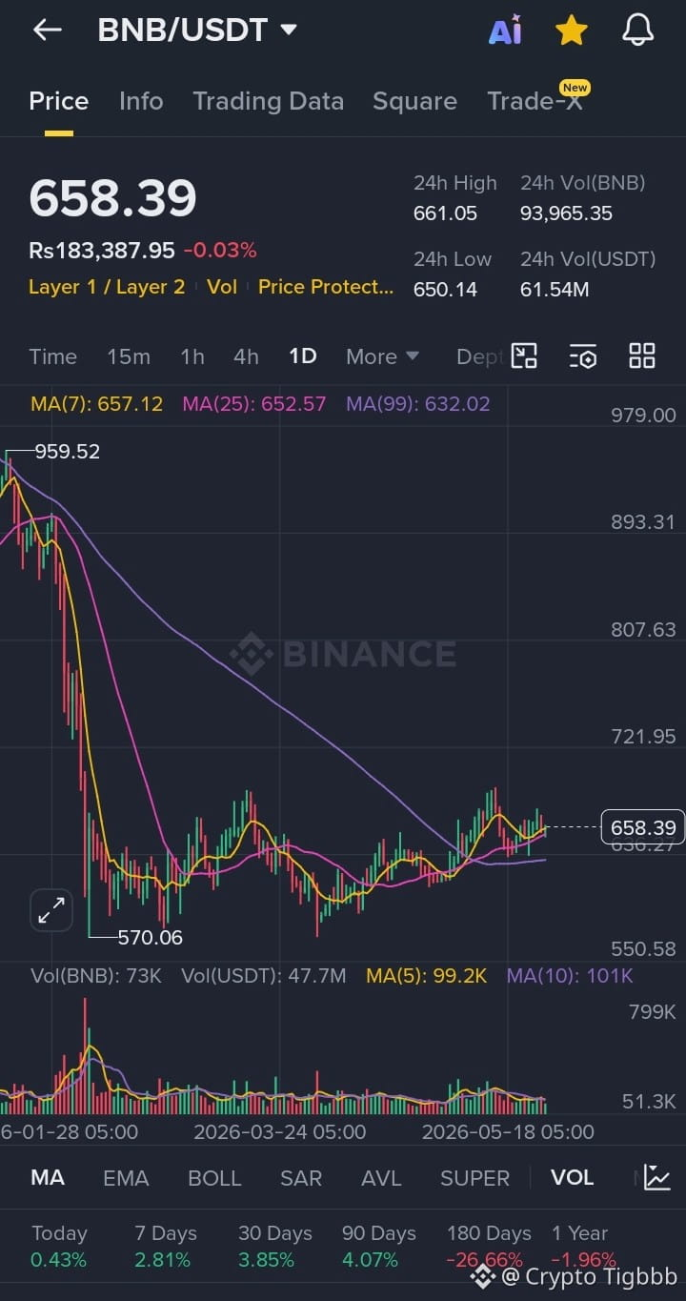Open the Price Protection tag

point(326,286)
